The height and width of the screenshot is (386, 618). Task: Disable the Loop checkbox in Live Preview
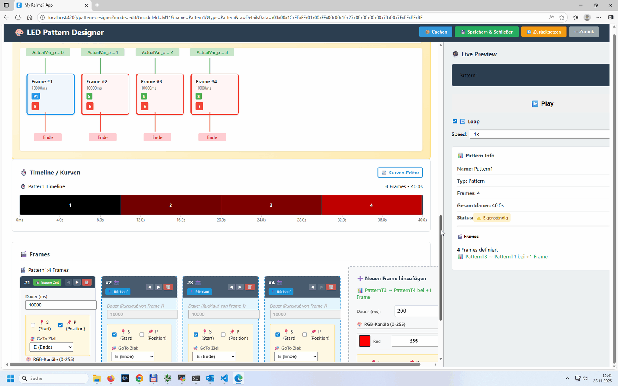click(455, 121)
